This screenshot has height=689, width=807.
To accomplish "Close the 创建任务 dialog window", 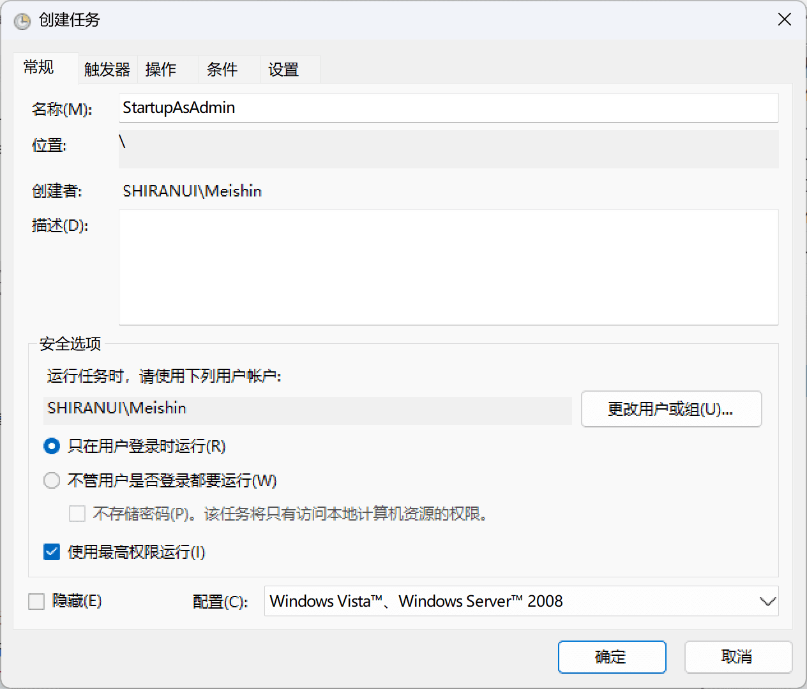I will coord(784,20).
